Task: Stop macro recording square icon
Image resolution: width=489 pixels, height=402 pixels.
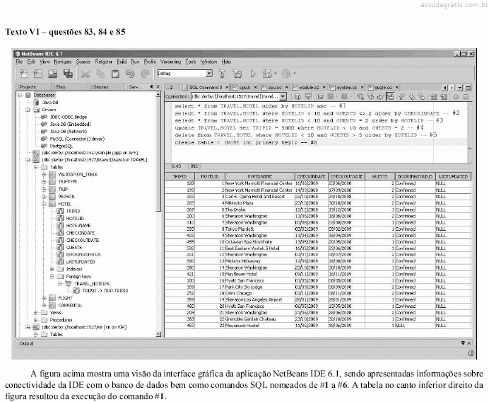Action: pos(466,97)
